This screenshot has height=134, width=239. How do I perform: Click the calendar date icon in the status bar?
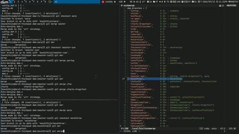tap(199, 2)
